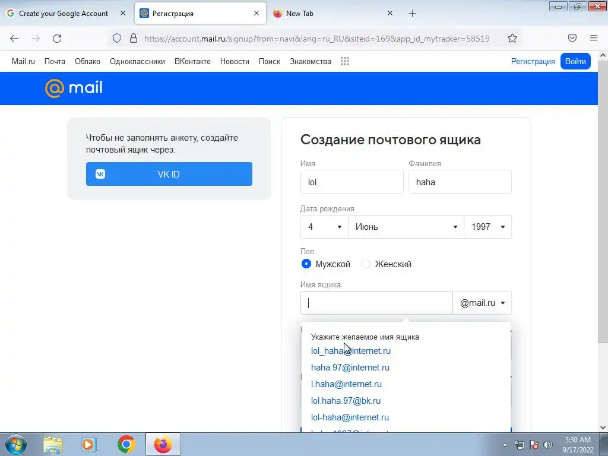Close the Create your Google Account tab

pyautogui.click(x=122, y=13)
